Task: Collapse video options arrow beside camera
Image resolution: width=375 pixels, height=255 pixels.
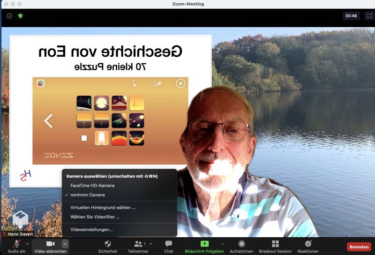Action: (65, 243)
